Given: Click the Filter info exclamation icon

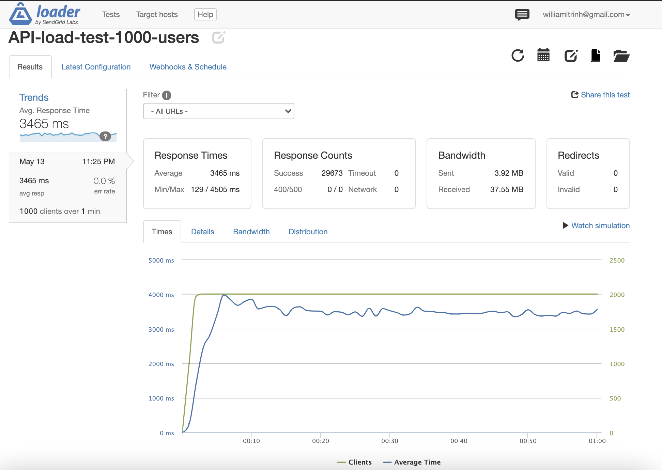Looking at the screenshot, I should pos(167,95).
